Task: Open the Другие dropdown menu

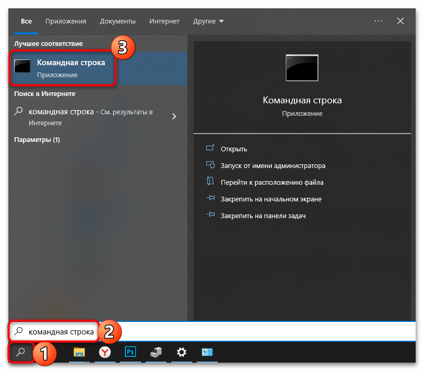Action: point(208,21)
